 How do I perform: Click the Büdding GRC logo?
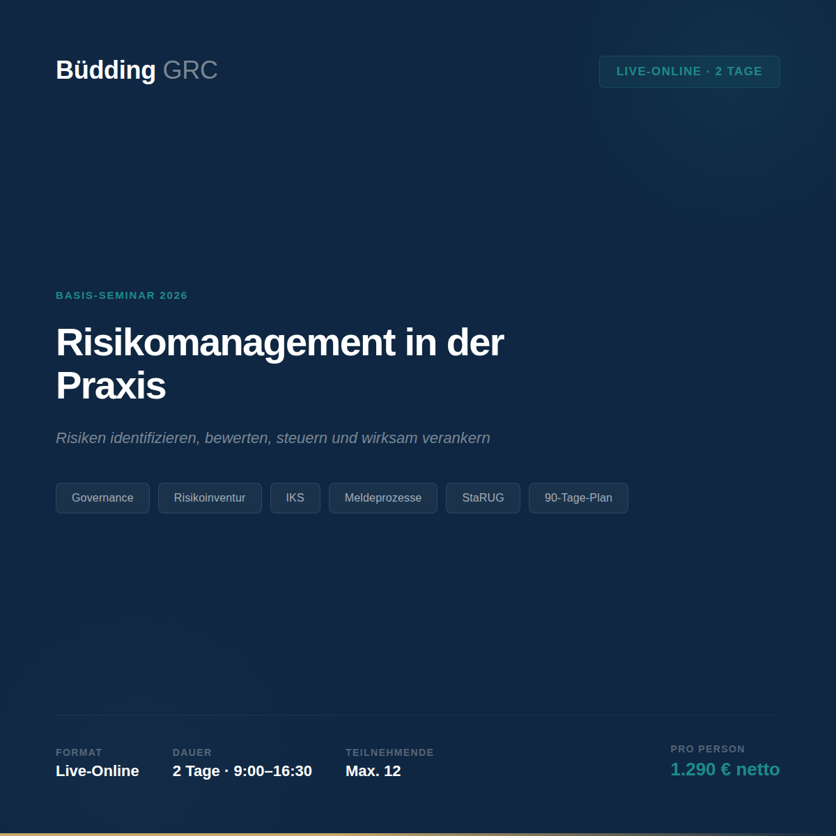coord(137,70)
